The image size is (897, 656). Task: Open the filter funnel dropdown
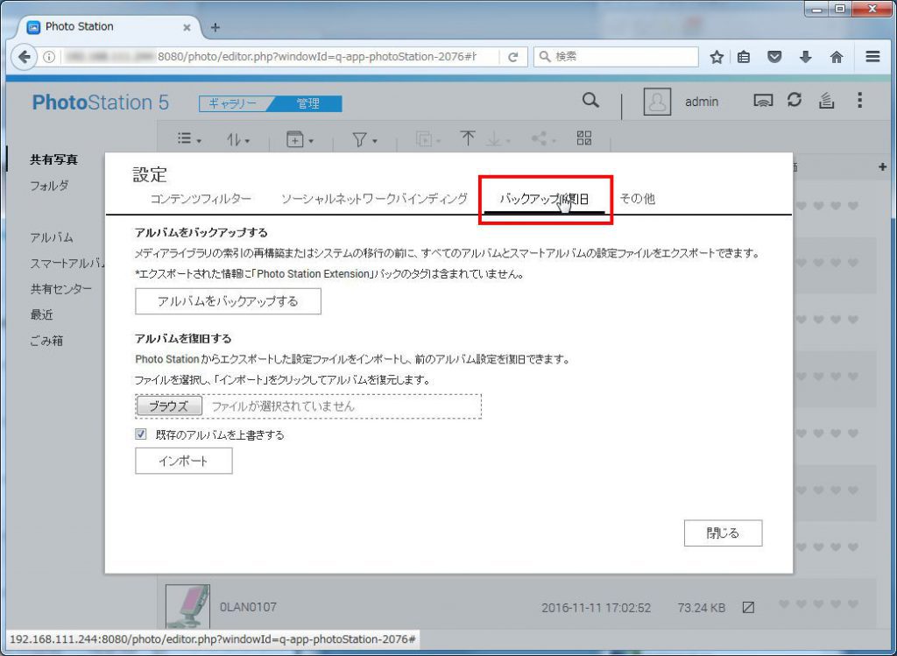click(x=364, y=139)
